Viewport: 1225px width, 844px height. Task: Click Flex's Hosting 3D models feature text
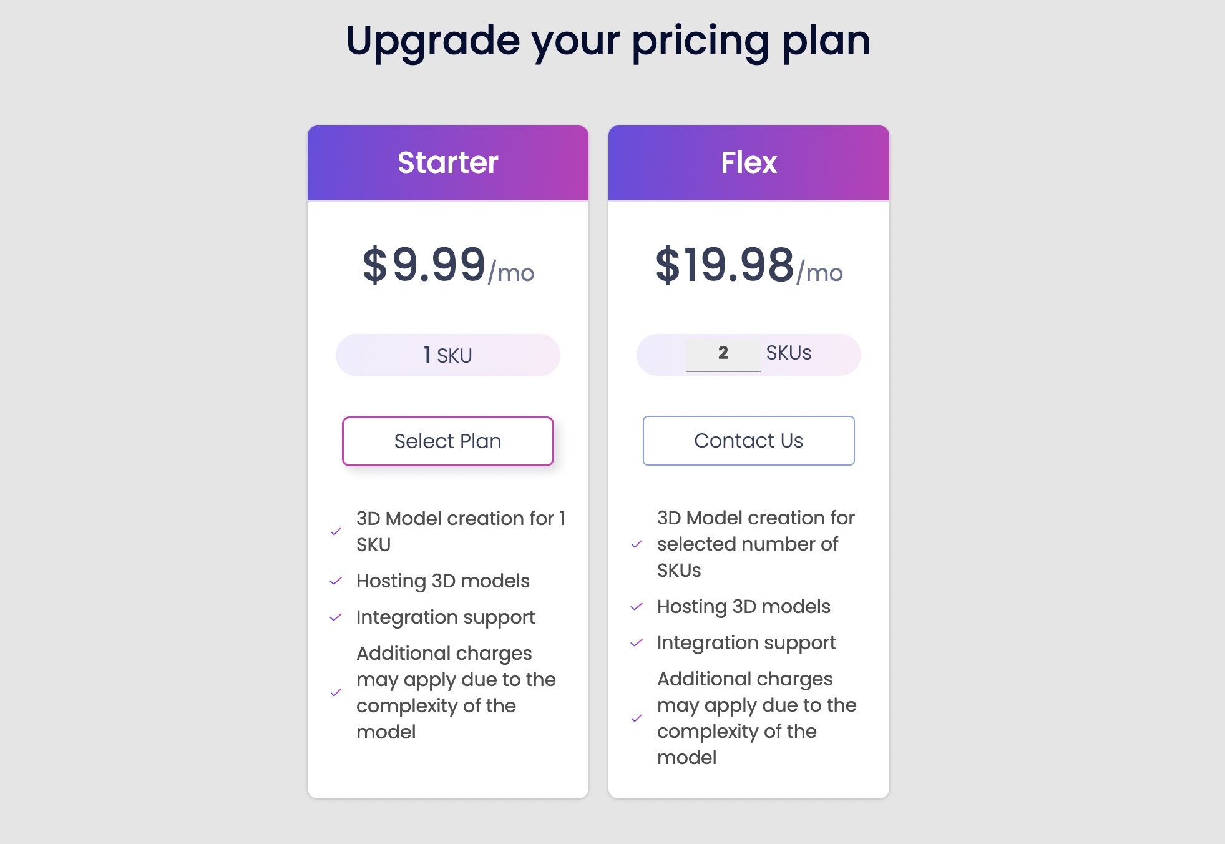(743, 607)
